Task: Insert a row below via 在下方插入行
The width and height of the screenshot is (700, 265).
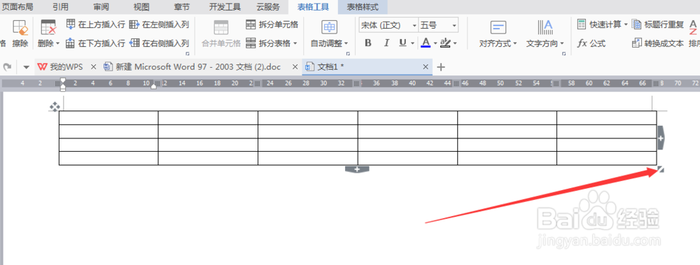Action: 95,43
